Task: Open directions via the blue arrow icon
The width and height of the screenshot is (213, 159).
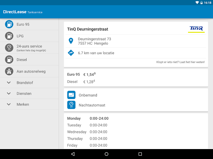Action: [x=71, y=53]
